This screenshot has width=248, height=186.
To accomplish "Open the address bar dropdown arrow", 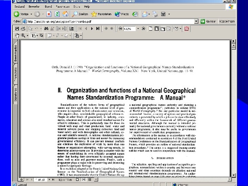I will point(196,21).
